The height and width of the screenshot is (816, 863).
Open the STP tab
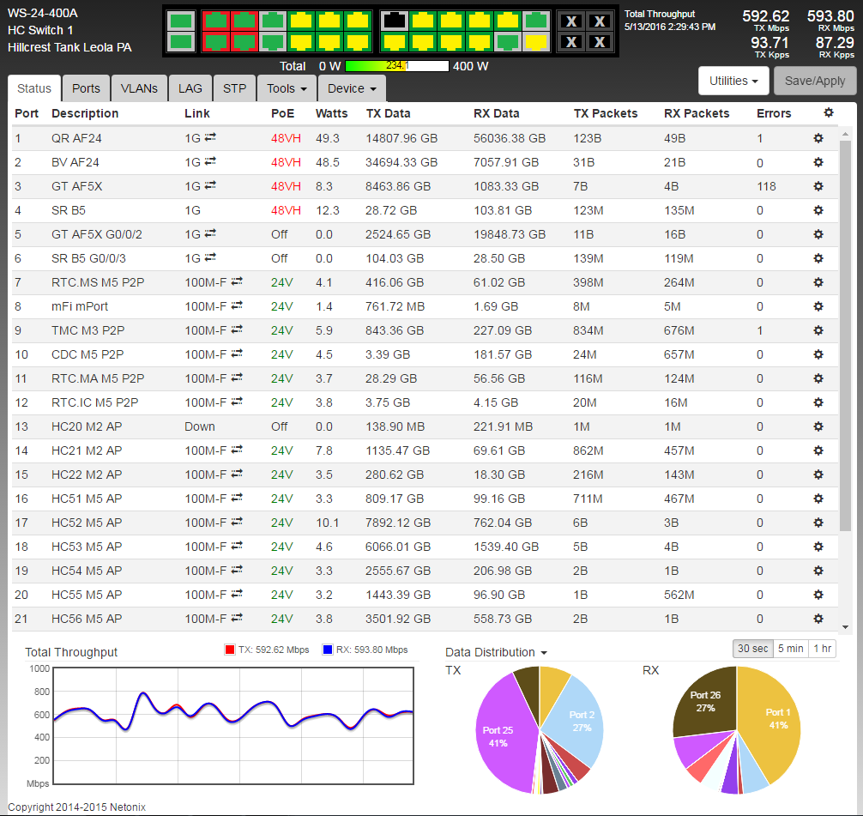(234, 88)
